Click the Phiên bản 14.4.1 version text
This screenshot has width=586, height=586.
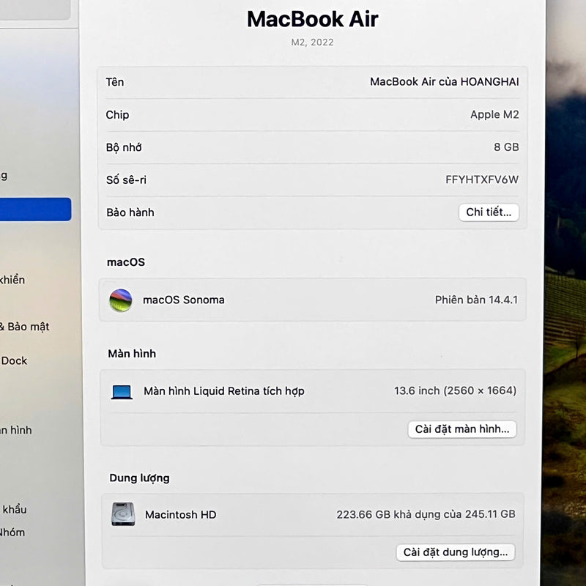click(x=476, y=300)
